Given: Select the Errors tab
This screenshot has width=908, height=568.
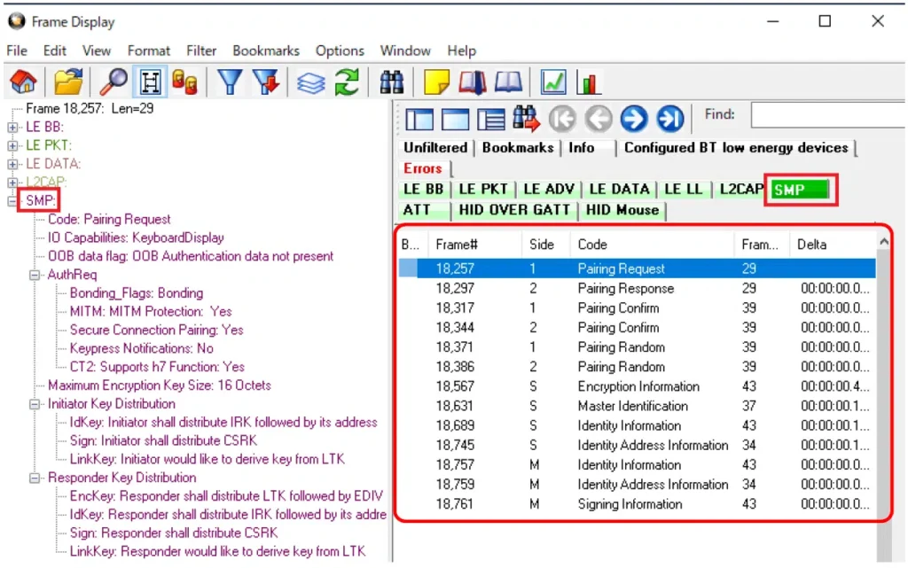Looking at the screenshot, I should coord(423,168).
